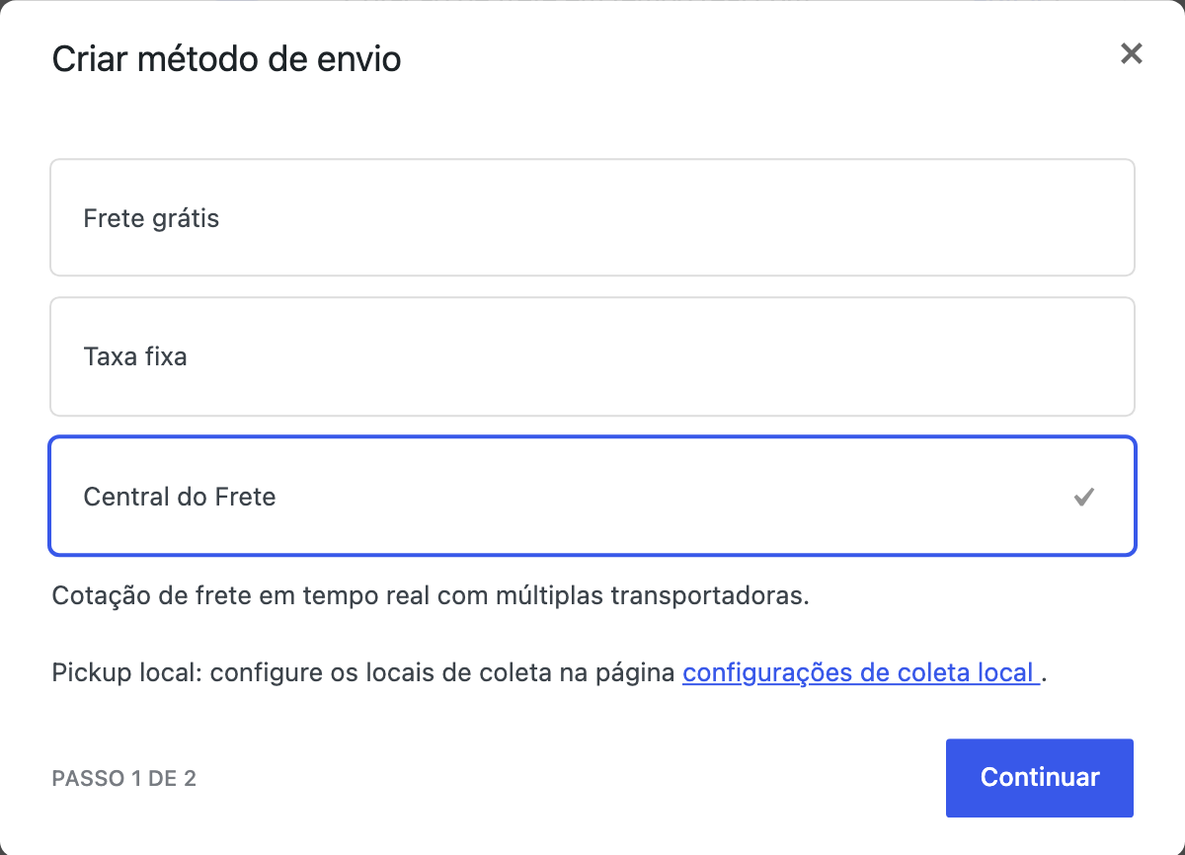The height and width of the screenshot is (855, 1185).
Task: Click the Frete grátis label text
Action: (151, 218)
